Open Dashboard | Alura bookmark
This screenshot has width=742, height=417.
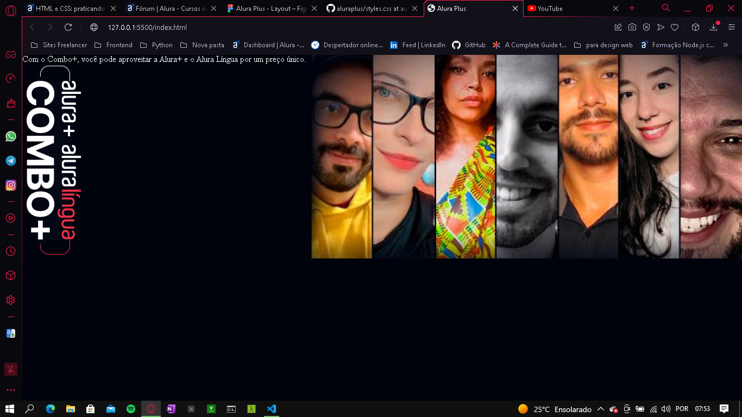[x=268, y=45]
